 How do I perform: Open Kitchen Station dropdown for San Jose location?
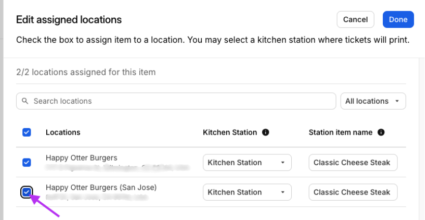point(247,192)
